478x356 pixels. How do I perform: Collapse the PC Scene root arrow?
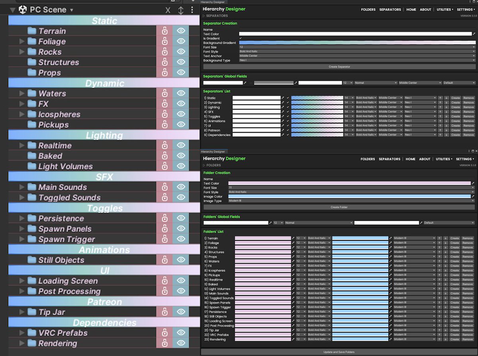tap(13, 10)
